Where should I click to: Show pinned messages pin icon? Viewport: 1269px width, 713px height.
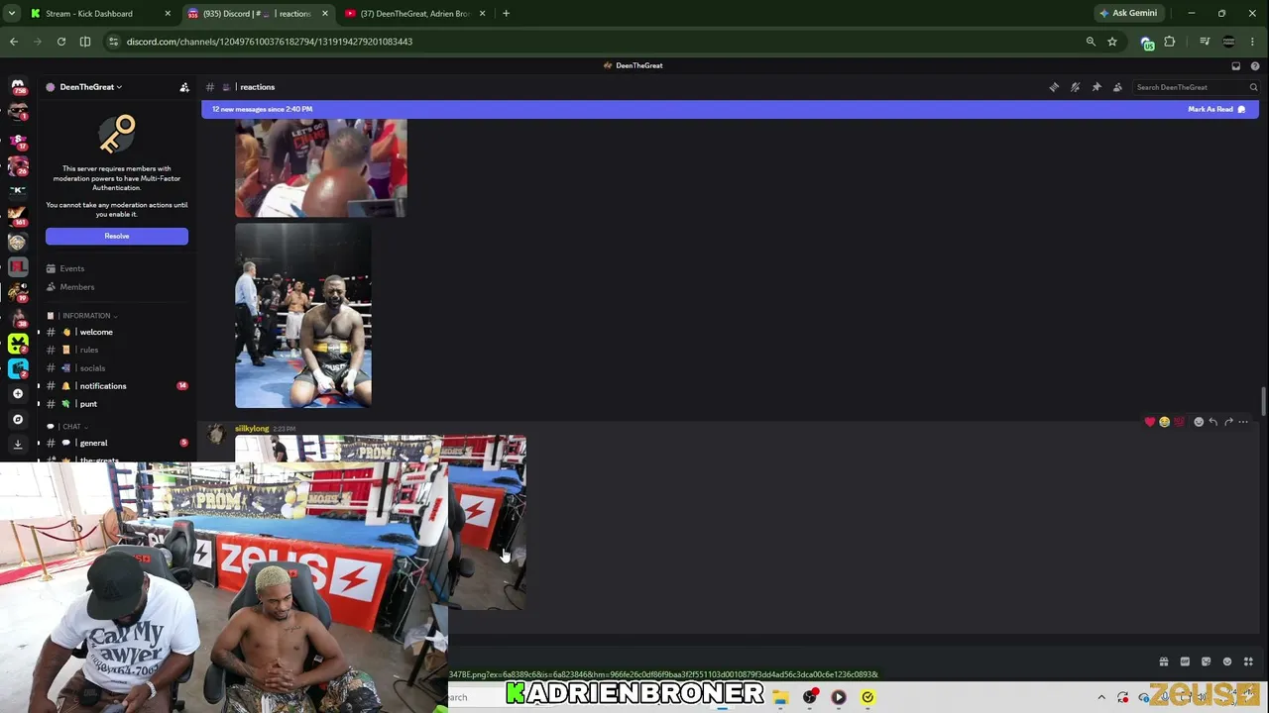[1096, 87]
